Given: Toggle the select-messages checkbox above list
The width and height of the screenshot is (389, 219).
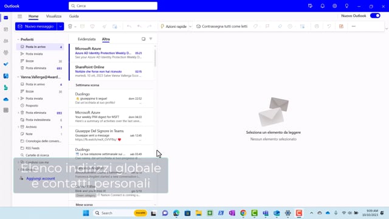Looking at the screenshot, I should coord(143,39).
